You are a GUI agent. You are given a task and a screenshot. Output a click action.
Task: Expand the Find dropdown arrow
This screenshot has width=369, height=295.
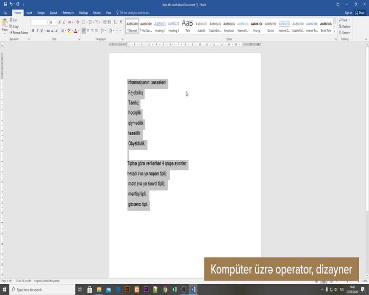point(350,20)
